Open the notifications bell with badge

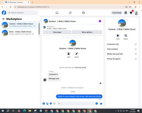point(131,13)
